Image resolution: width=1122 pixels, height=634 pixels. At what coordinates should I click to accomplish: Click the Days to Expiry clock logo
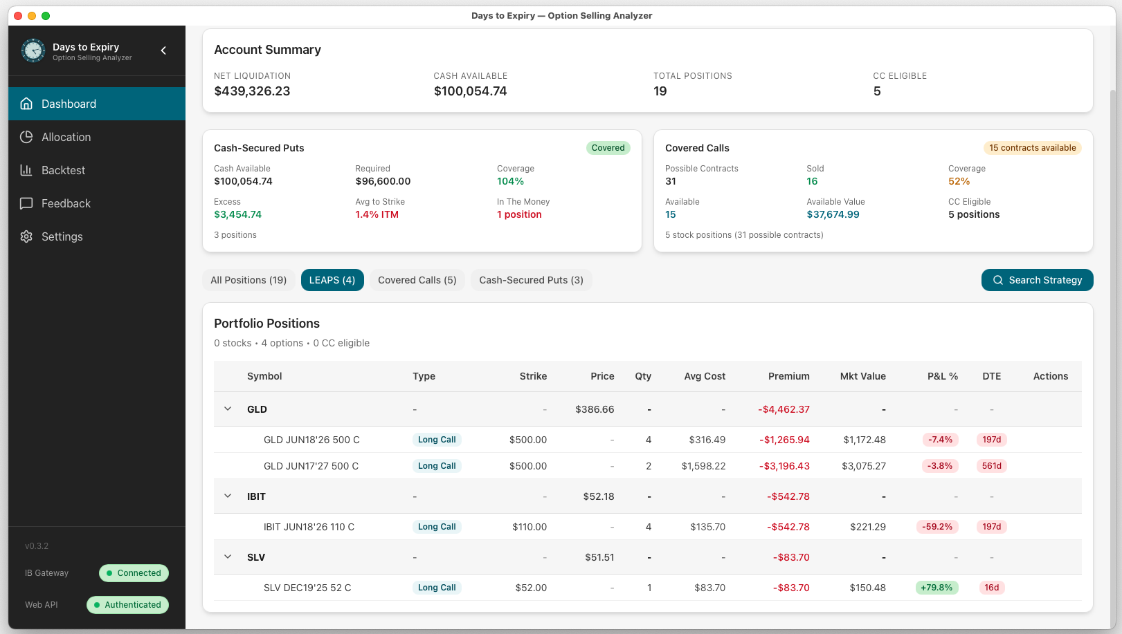click(x=33, y=50)
